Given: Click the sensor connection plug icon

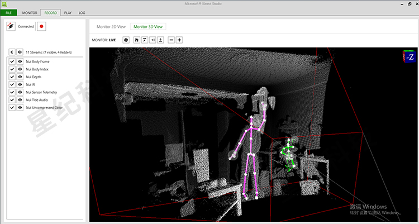Looking at the screenshot, I should click(x=11, y=26).
